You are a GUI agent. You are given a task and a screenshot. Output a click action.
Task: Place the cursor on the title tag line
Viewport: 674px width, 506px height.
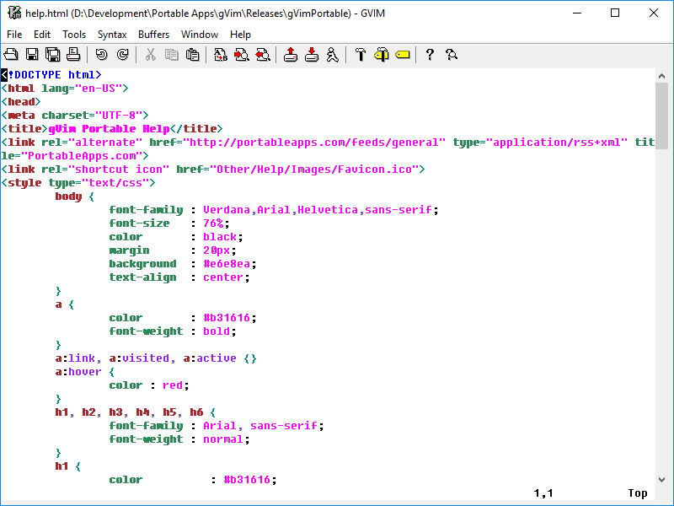[110, 129]
